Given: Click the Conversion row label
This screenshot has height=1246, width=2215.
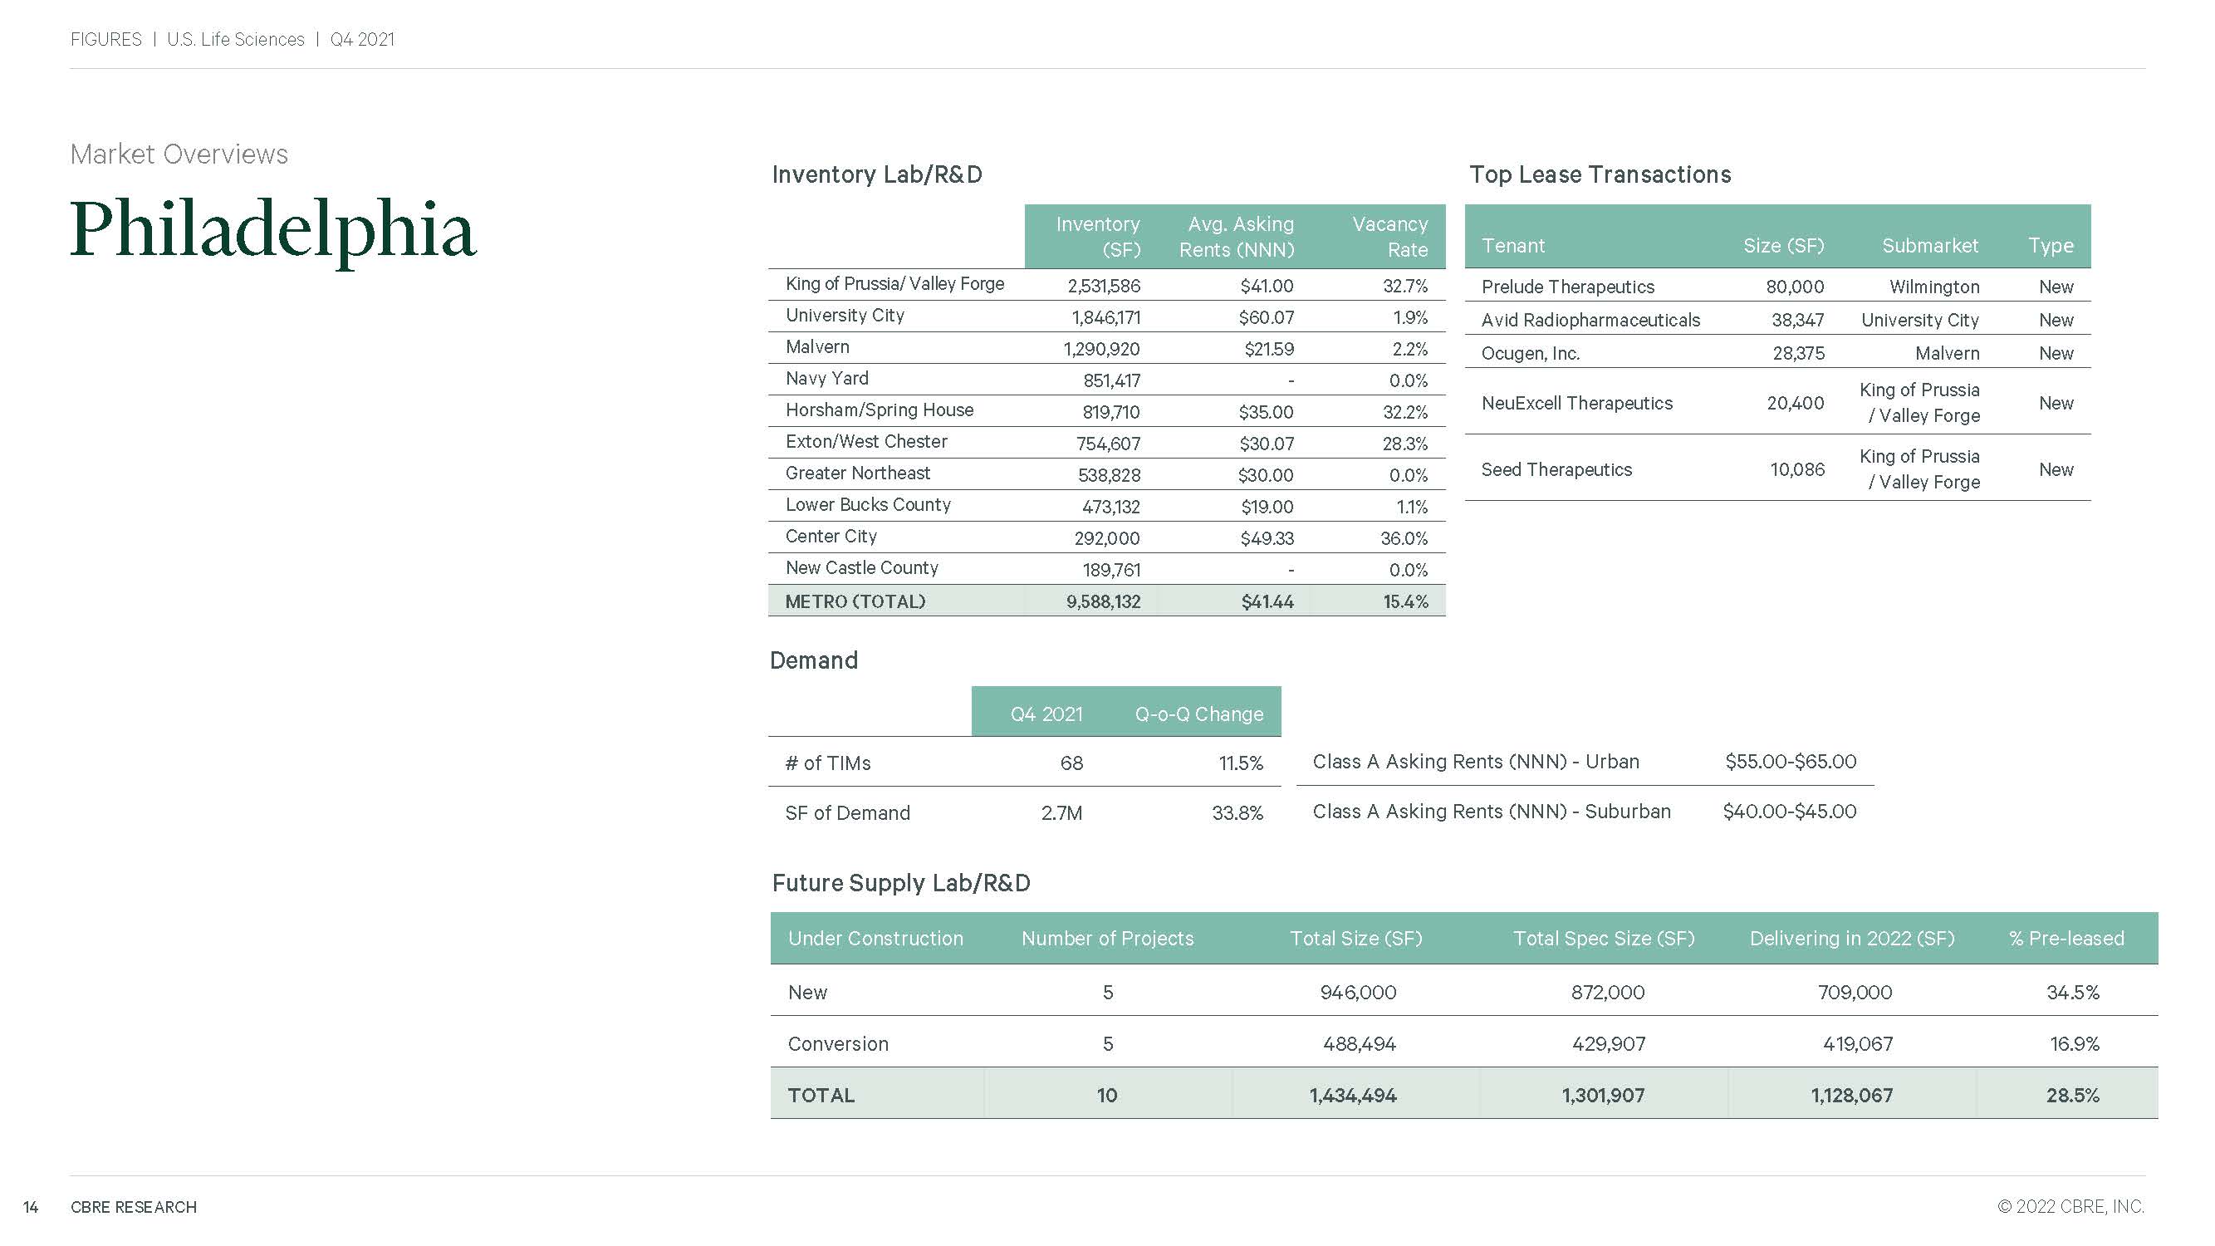Looking at the screenshot, I should click(837, 1043).
